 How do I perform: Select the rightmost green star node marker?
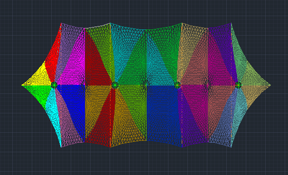coord(238,85)
